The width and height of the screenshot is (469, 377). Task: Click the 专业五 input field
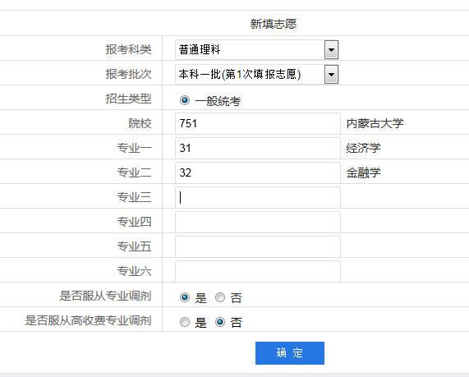tap(258, 246)
